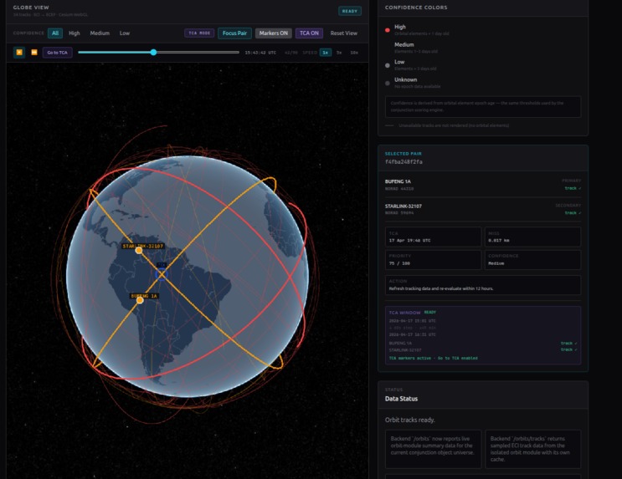
Task: Click the TCA MODE badge
Action: coord(199,33)
